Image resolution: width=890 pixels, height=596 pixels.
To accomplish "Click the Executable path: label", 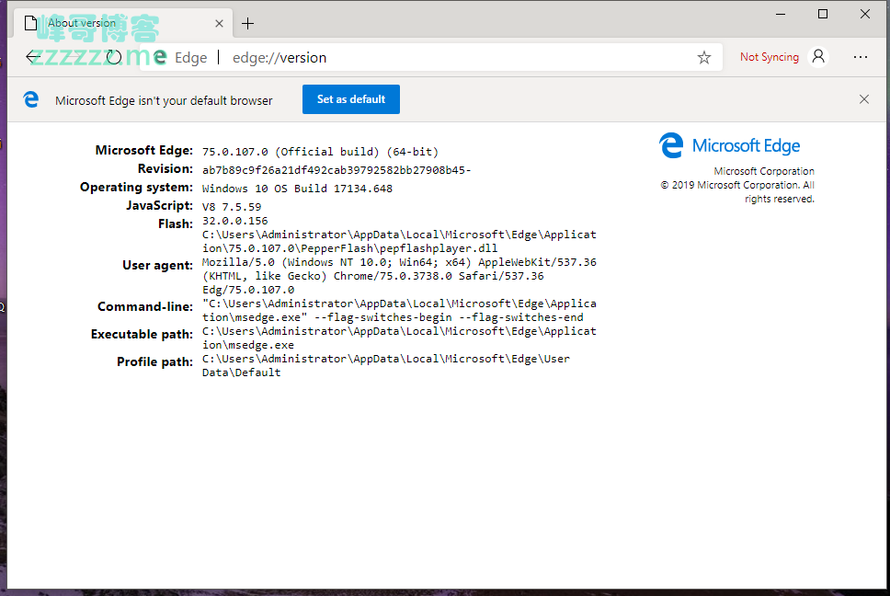I will [x=142, y=334].
